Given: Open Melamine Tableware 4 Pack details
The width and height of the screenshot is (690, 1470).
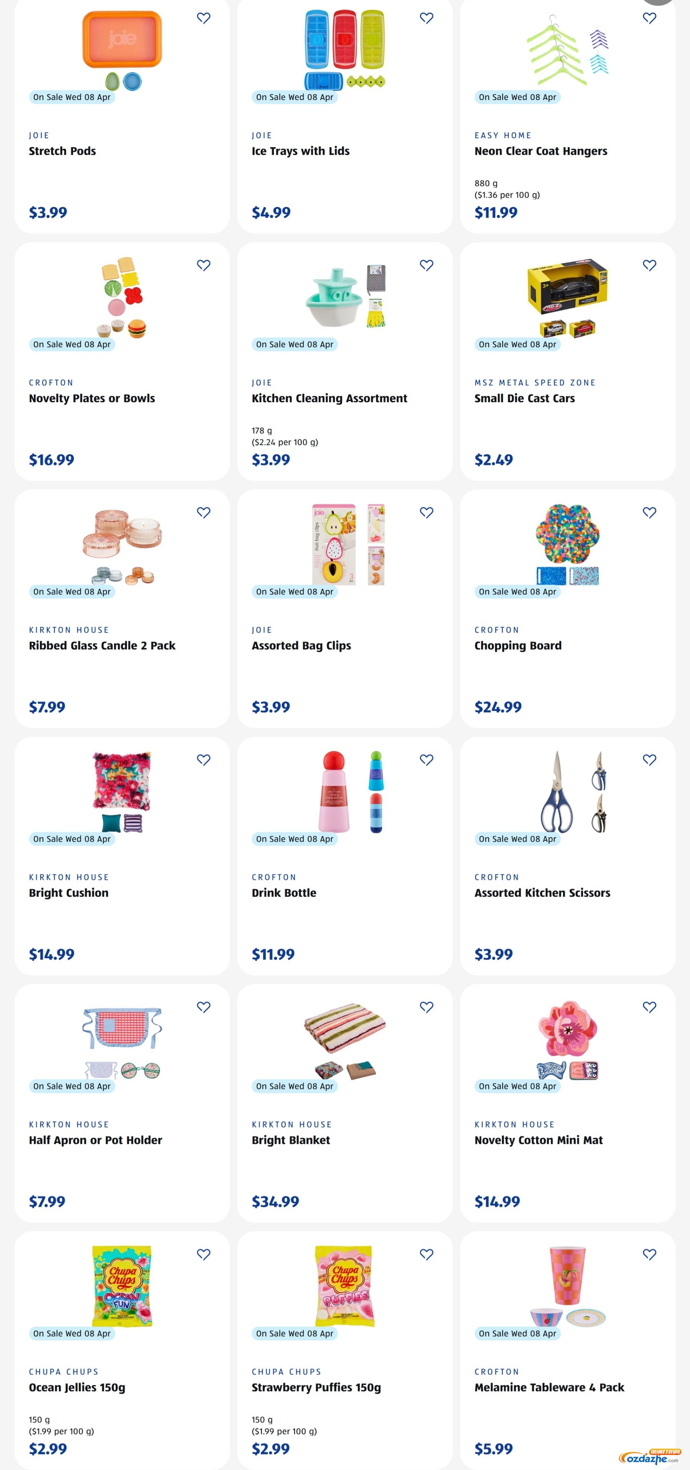Looking at the screenshot, I should (549, 1387).
